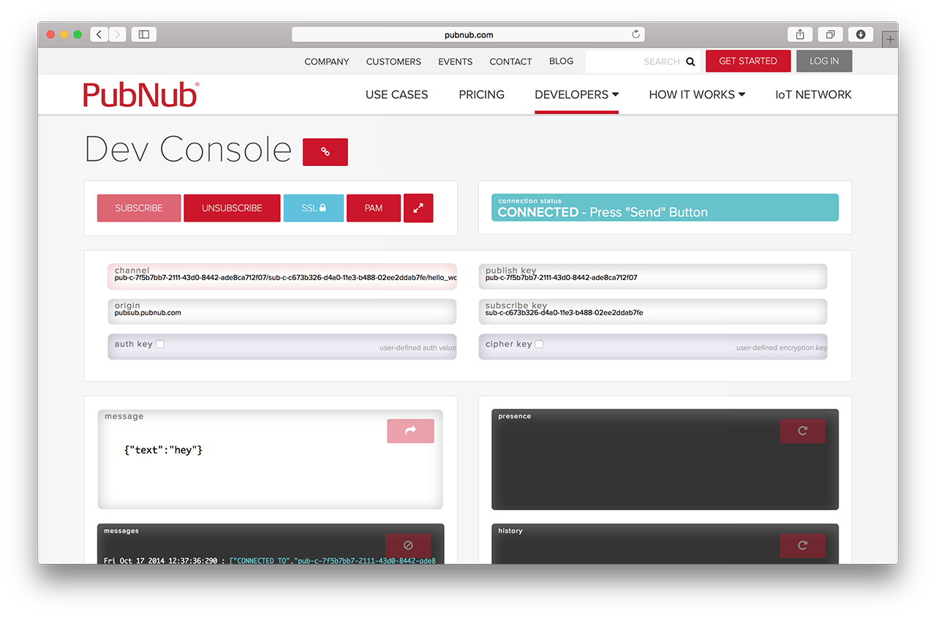Expand the HOW IT WORKS menu

click(696, 94)
